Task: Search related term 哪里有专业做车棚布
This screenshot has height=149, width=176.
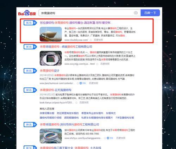Action: tap(92, 113)
